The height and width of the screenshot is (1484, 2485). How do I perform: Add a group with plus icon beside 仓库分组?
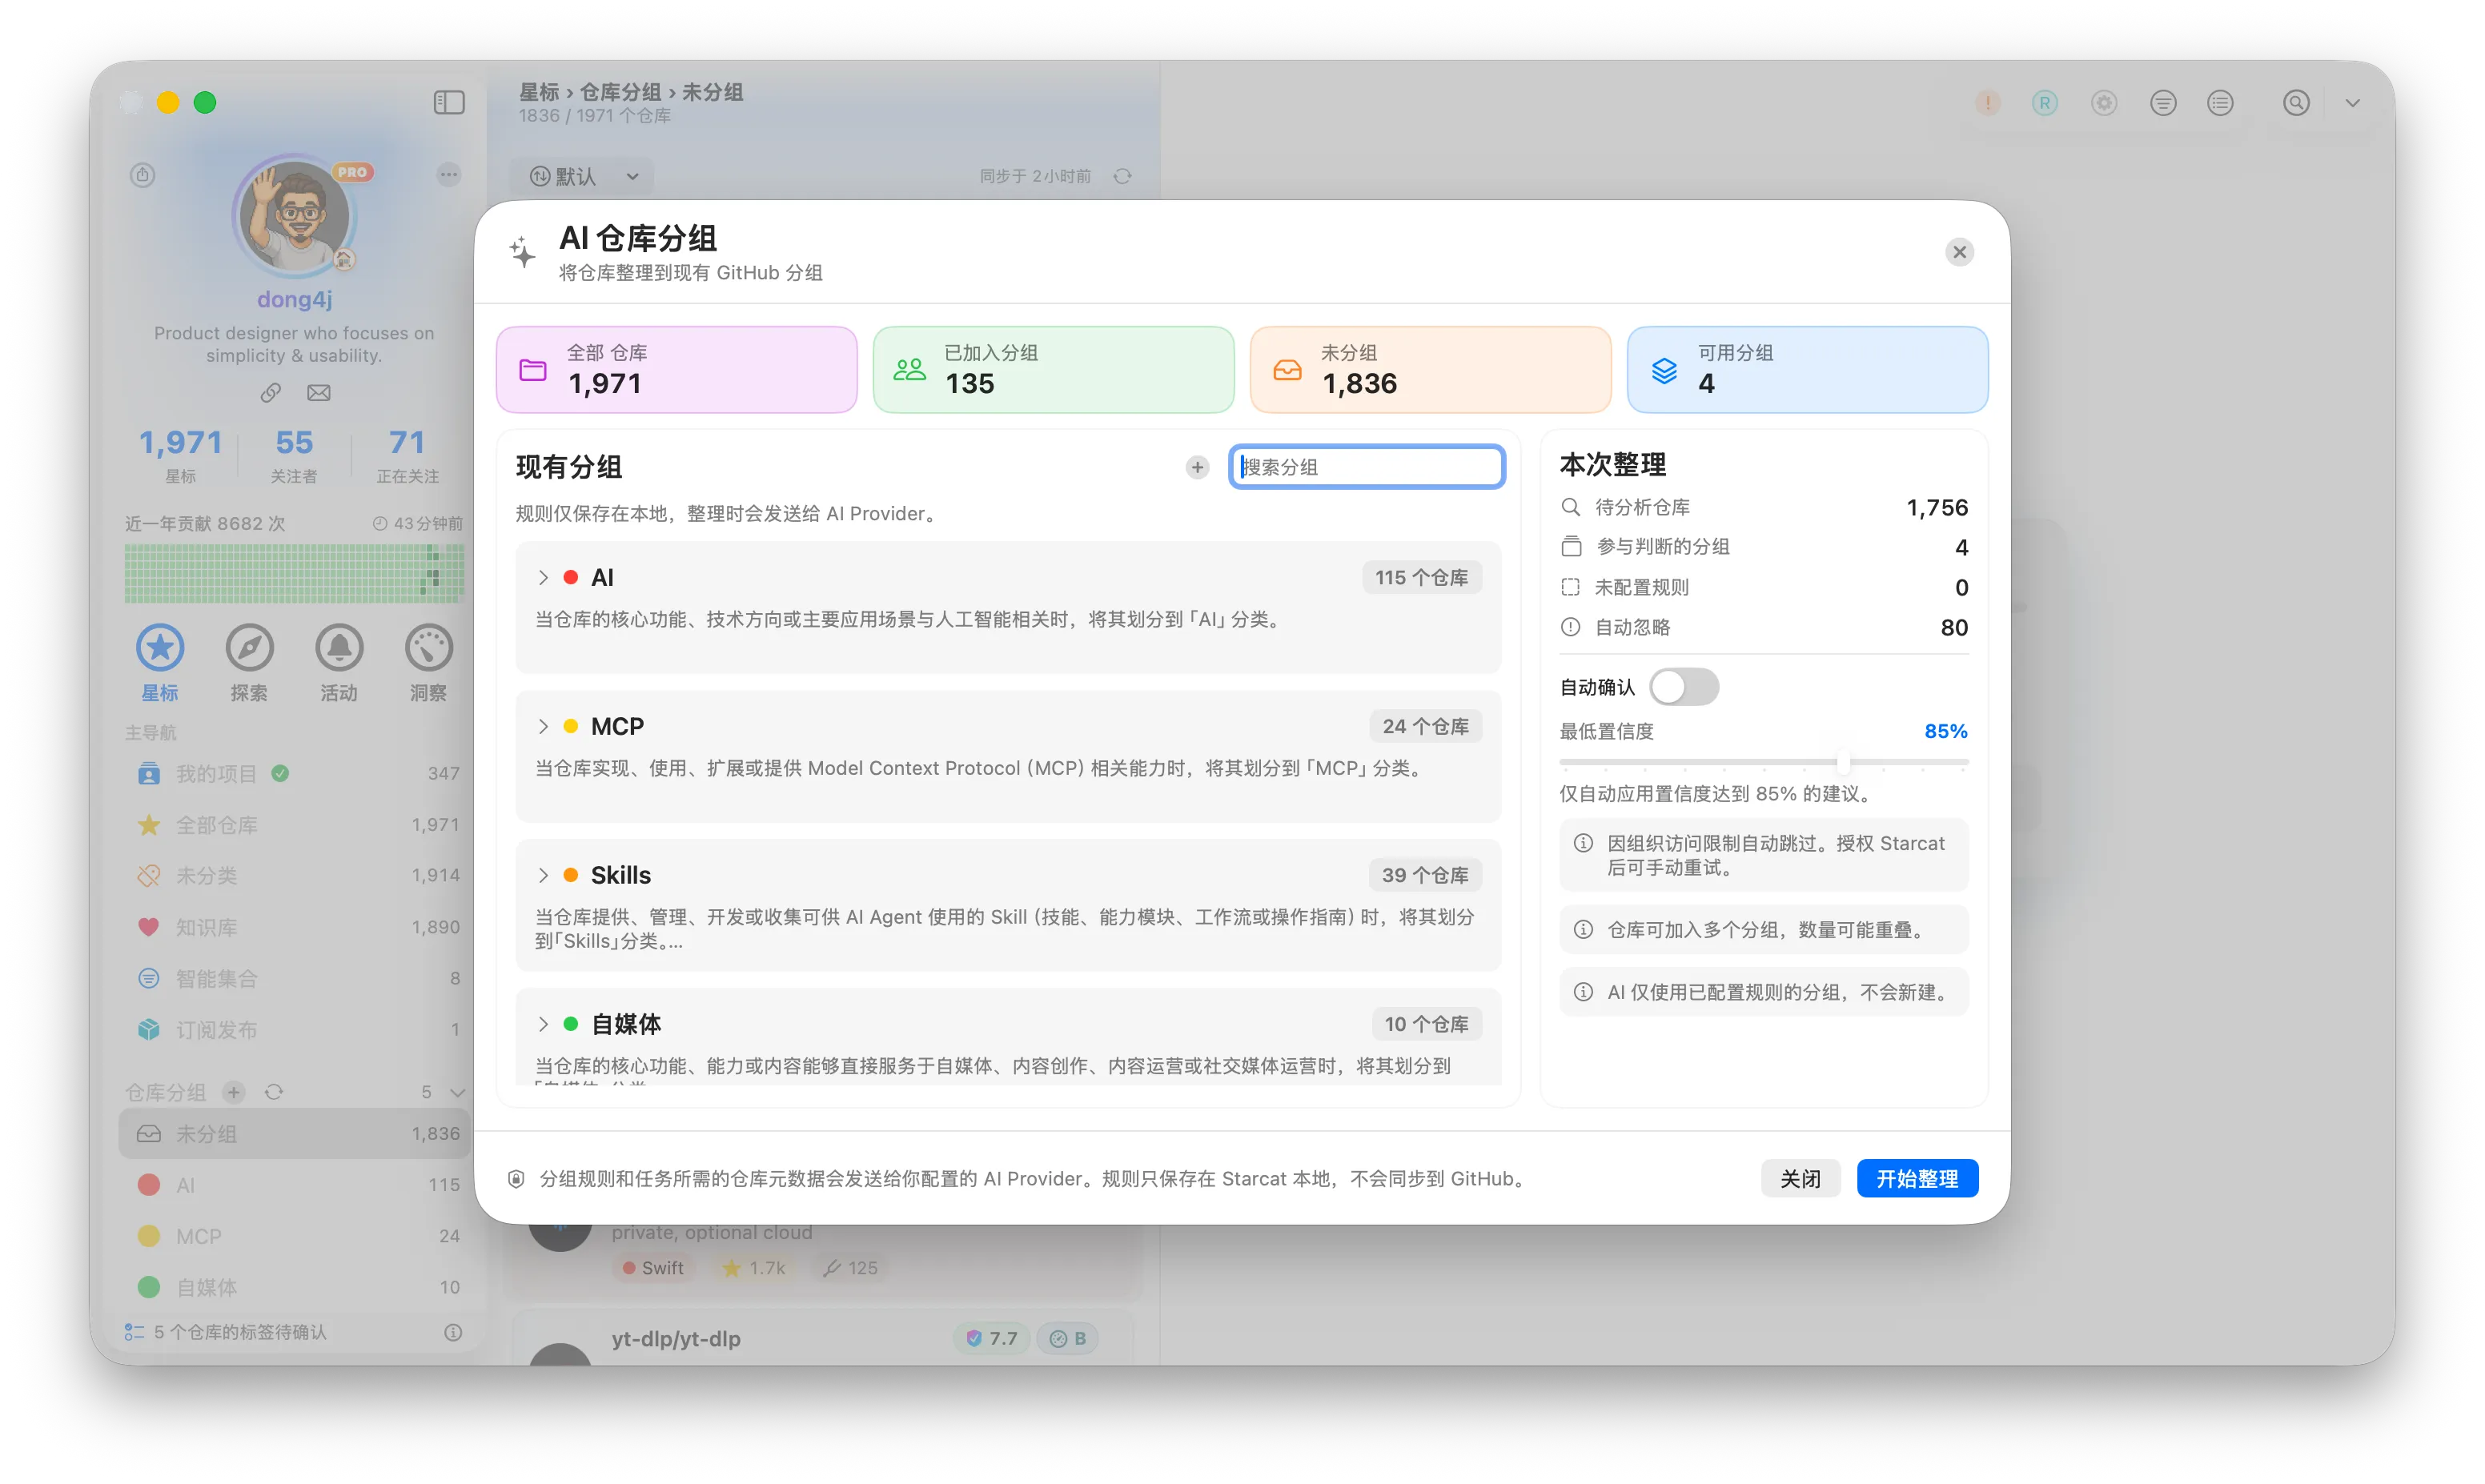tap(233, 1092)
